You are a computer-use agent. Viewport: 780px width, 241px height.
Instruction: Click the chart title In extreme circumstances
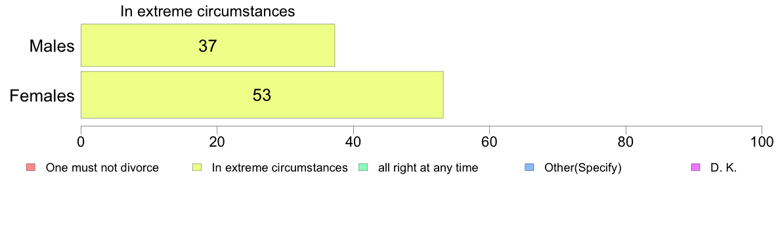pos(208,11)
